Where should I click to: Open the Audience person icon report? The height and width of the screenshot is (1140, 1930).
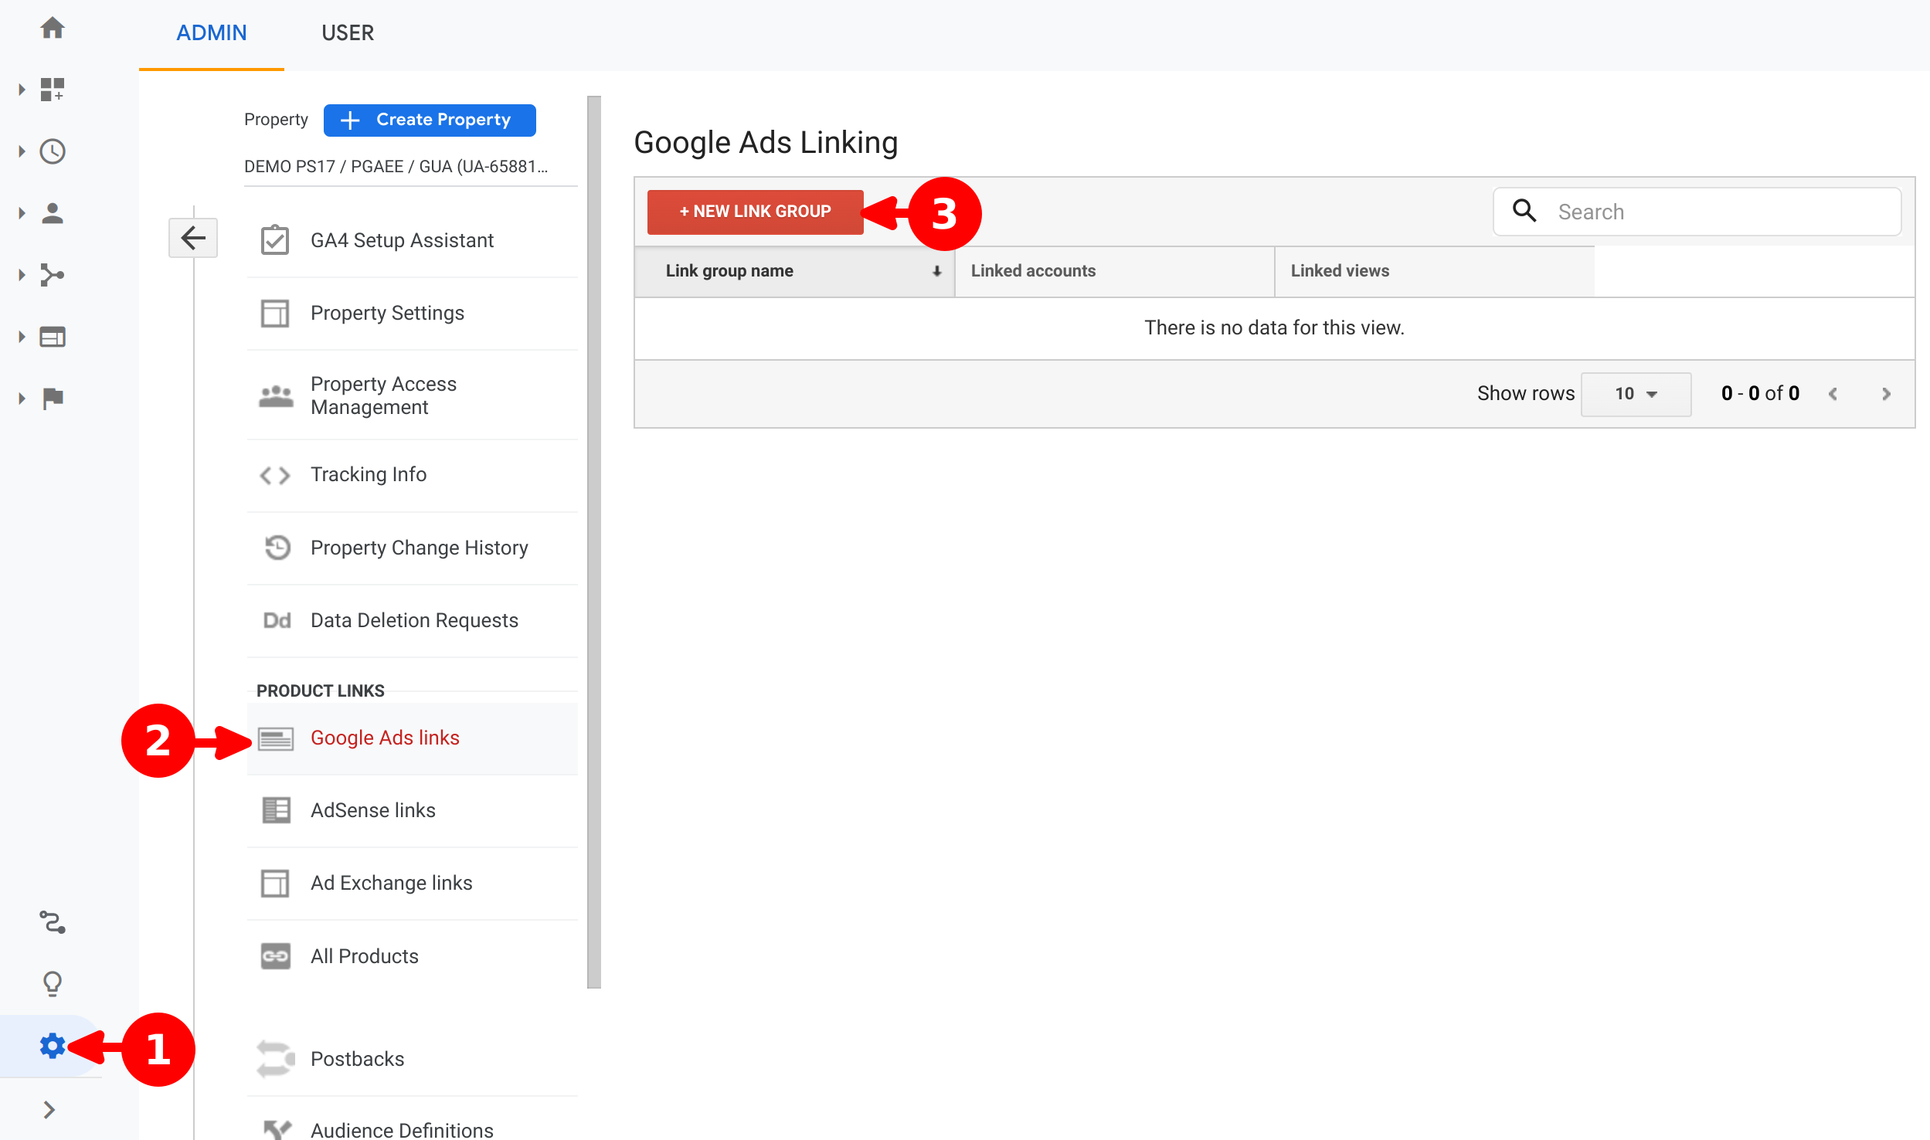point(52,213)
